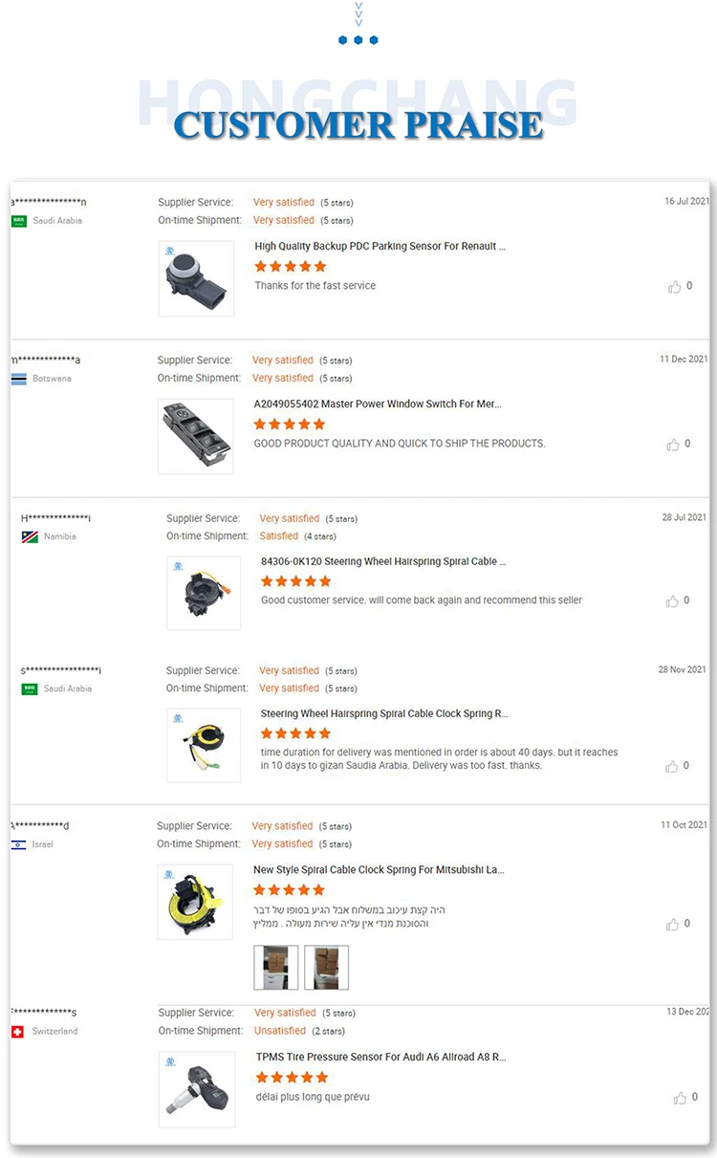717x1158 pixels.
Task: Click the Botswana flag icon
Action: (18, 379)
